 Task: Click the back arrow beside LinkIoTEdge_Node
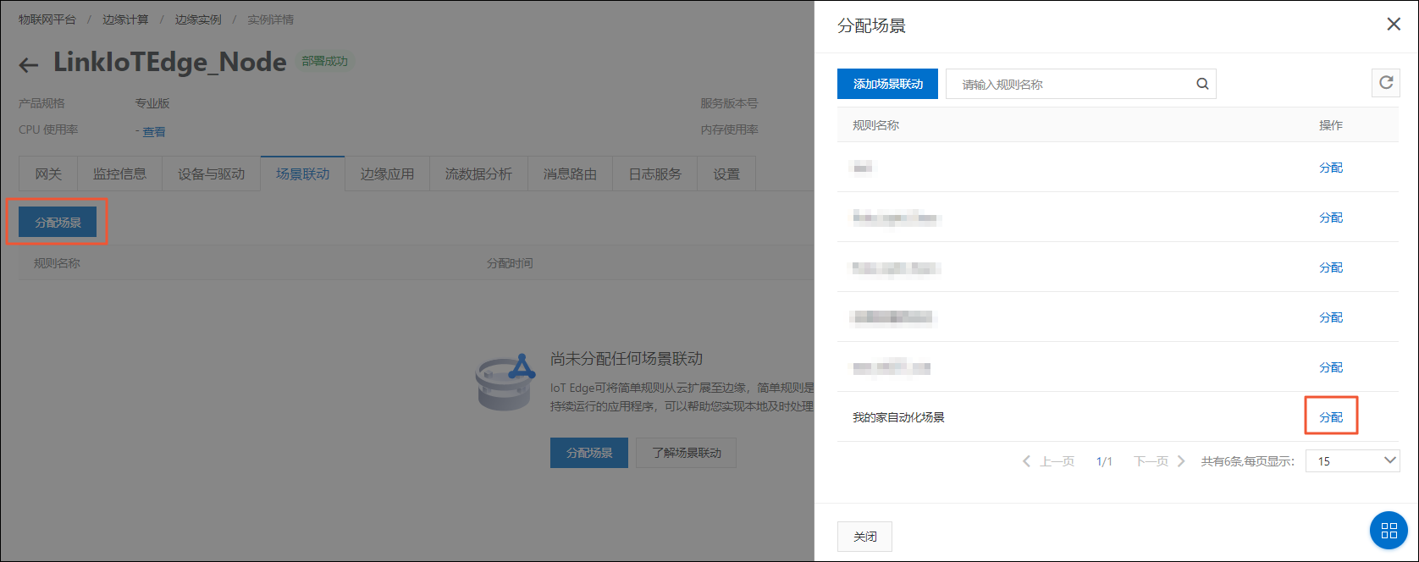pos(29,64)
